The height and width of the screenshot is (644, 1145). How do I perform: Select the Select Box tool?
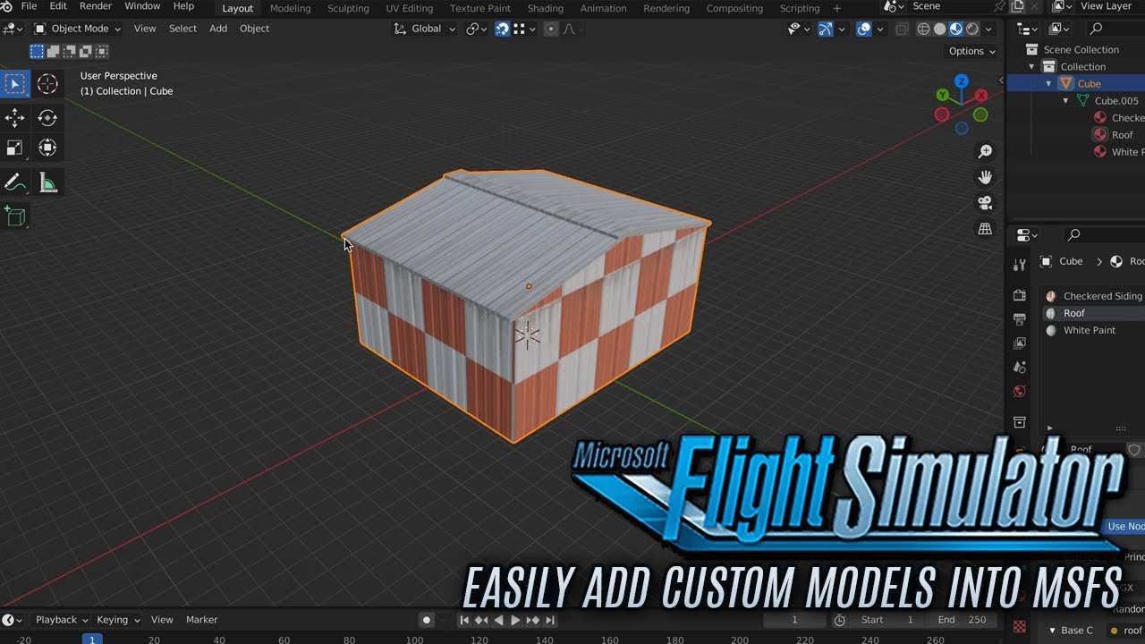point(14,84)
